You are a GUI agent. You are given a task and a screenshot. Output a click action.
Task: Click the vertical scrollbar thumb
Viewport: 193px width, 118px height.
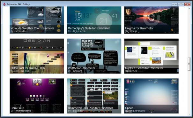189,64
